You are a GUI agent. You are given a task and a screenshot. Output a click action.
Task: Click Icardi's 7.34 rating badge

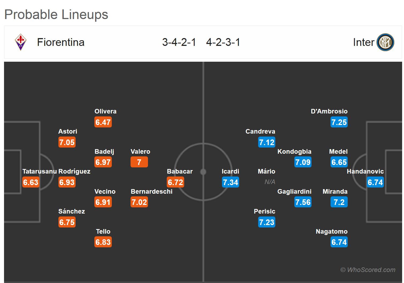231,182
